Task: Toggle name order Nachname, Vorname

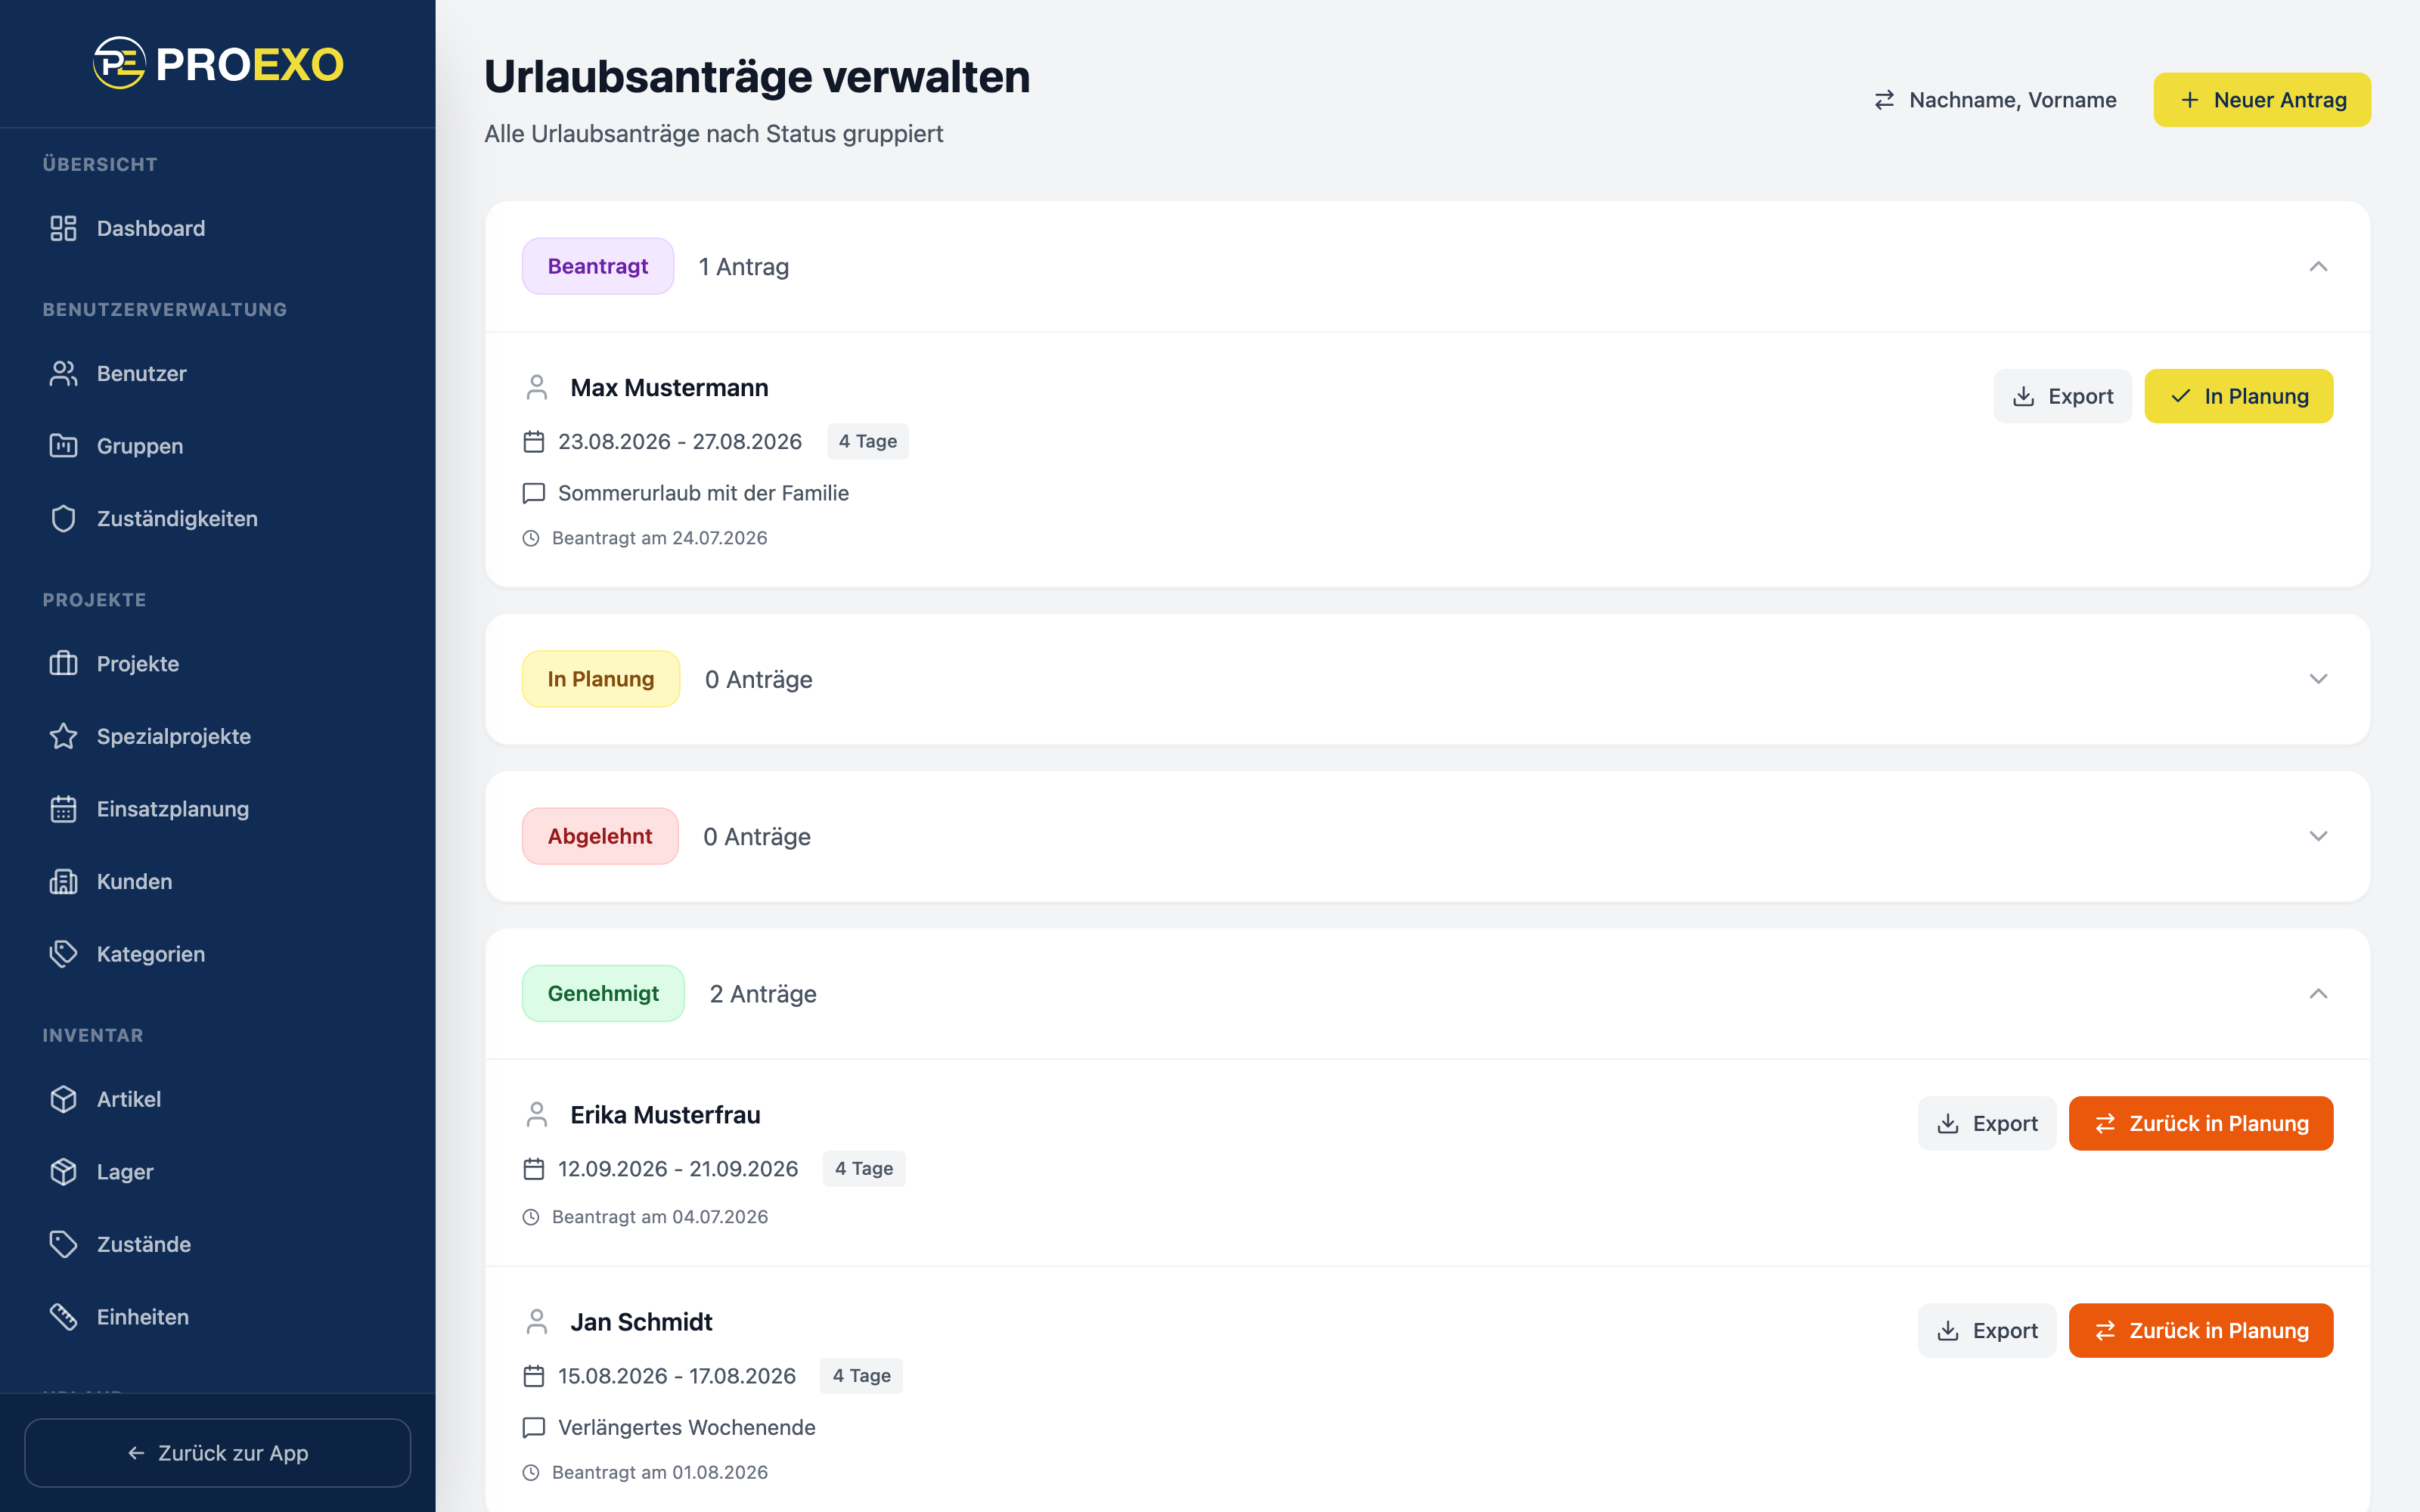Action: (x=1995, y=100)
